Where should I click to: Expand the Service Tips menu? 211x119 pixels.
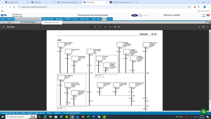(x=85, y=19)
